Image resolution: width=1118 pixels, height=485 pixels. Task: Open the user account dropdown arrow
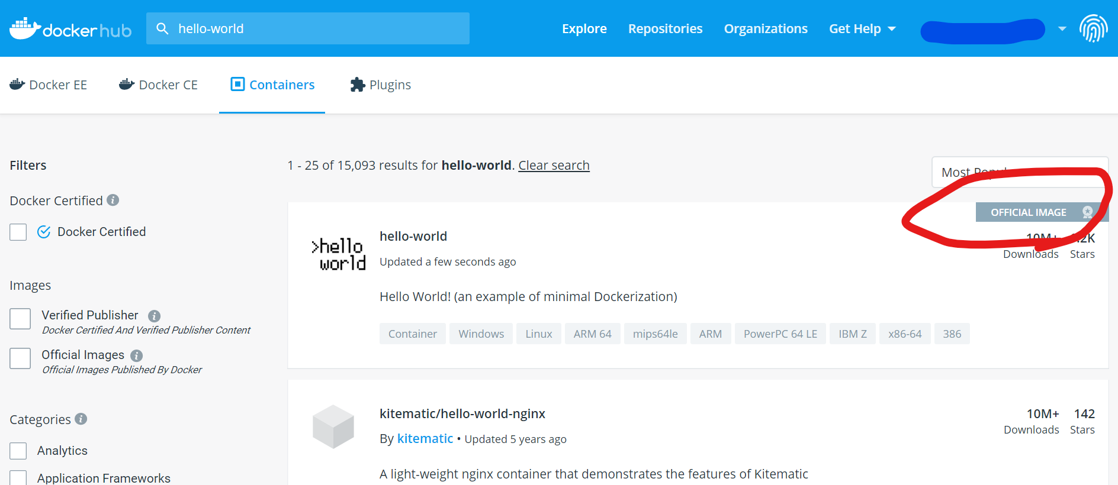point(1062,28)
